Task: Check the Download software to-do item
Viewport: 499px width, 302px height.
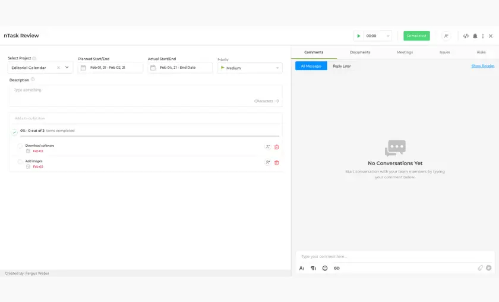Action: pos(20,146)
